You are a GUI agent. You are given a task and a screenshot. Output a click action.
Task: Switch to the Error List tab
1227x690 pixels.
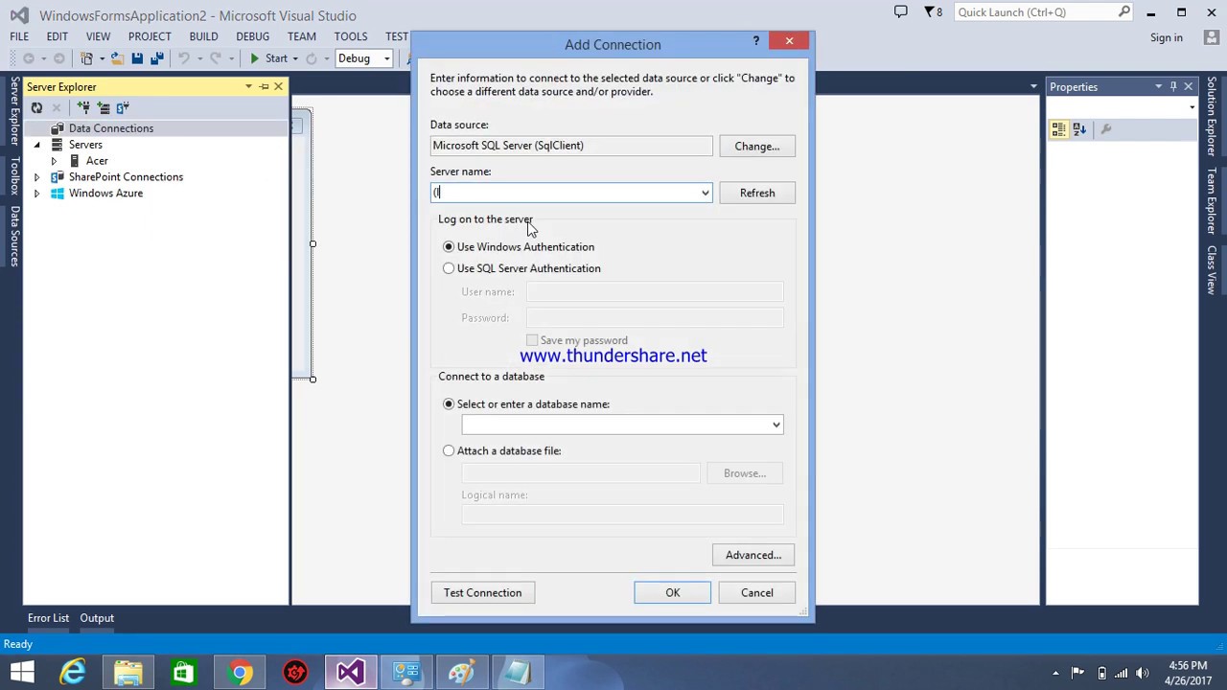48,618
